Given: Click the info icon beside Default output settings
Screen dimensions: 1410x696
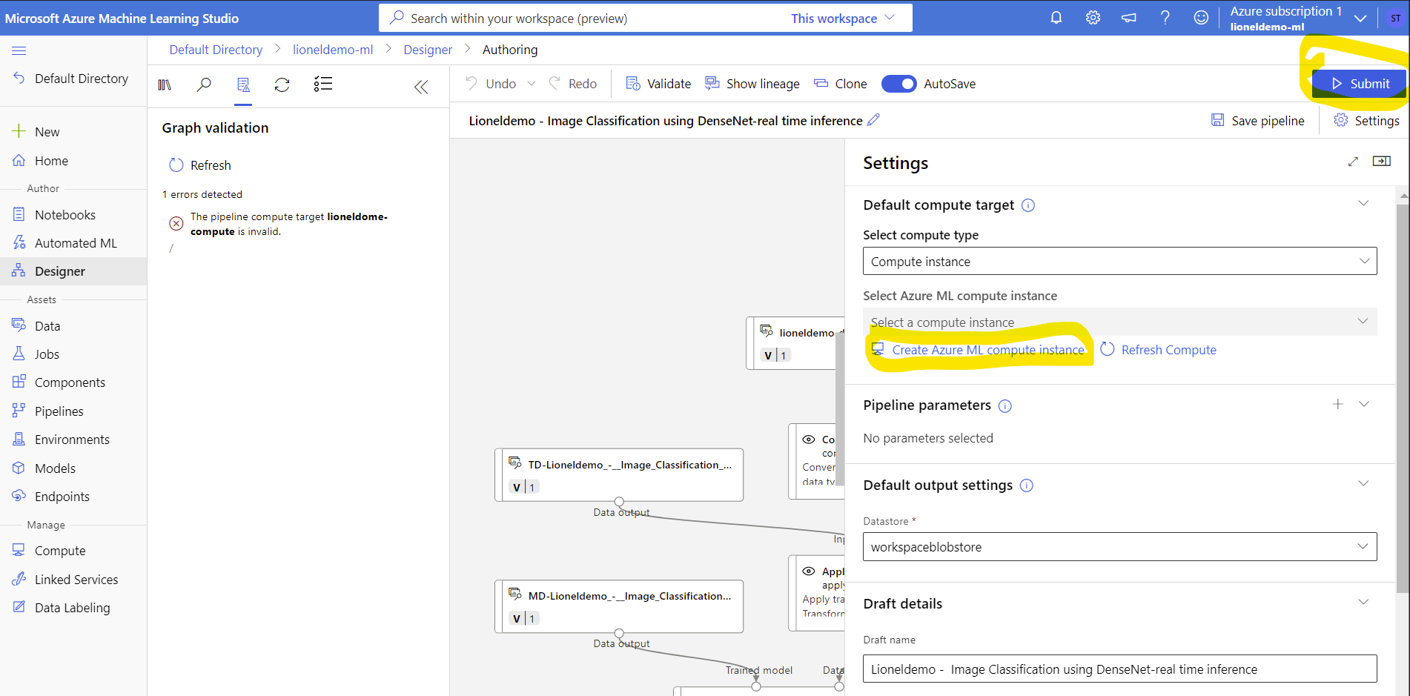Looking at the screenshot, I should point(1027,485).
